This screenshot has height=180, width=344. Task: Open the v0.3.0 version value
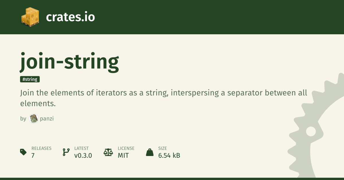[x=83, y=155]
